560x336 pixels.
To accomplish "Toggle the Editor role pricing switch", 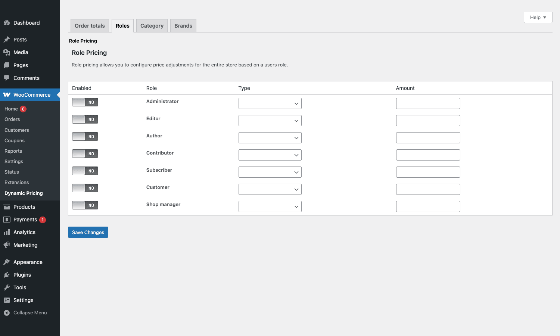I will (x=85, y=119).
